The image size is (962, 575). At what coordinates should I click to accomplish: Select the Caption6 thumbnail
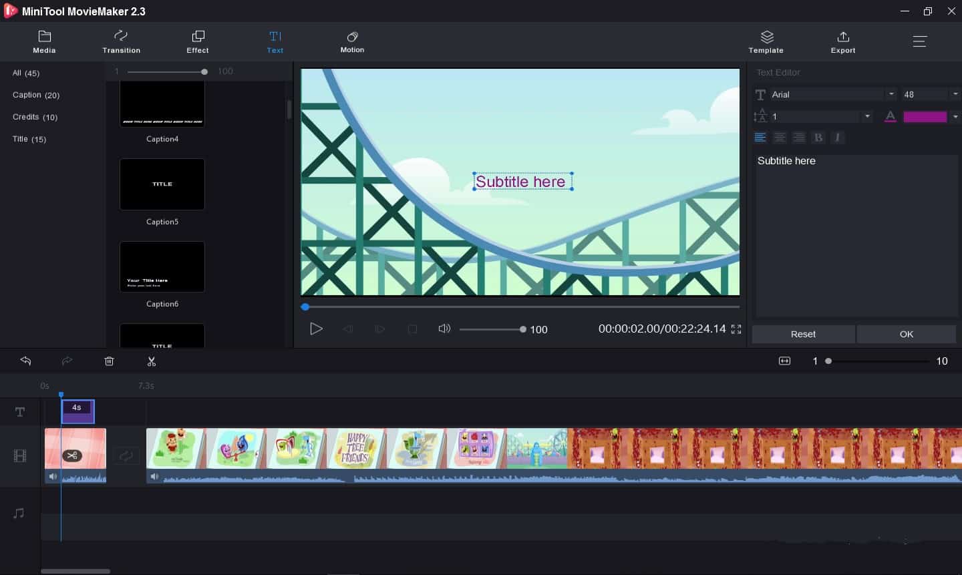162,266
